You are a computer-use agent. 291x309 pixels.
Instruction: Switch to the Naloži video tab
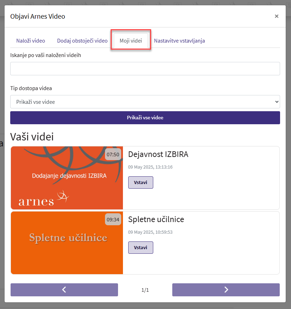point(31,40)
